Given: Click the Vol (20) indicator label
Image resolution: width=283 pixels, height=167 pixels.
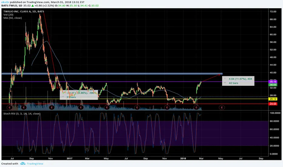Looking at the screenshot, I should tap(8, 15).
